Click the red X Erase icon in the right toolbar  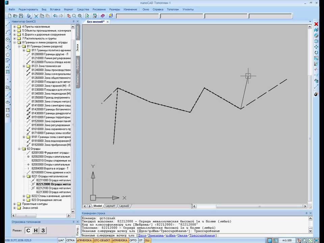pos(316,24)
